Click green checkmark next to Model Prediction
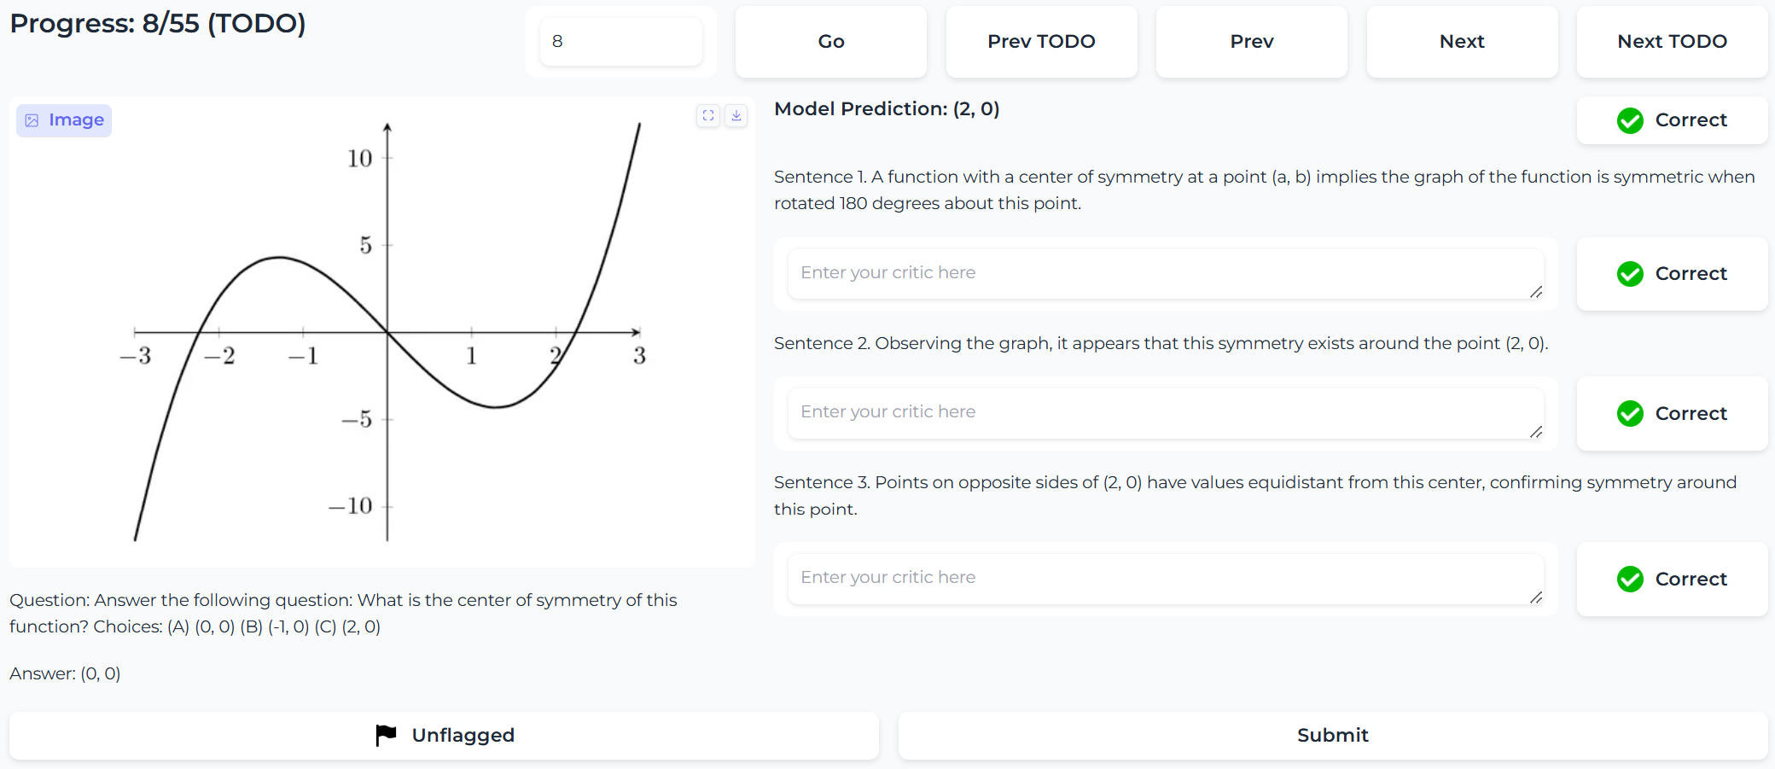 click(x=1630, y=120)
